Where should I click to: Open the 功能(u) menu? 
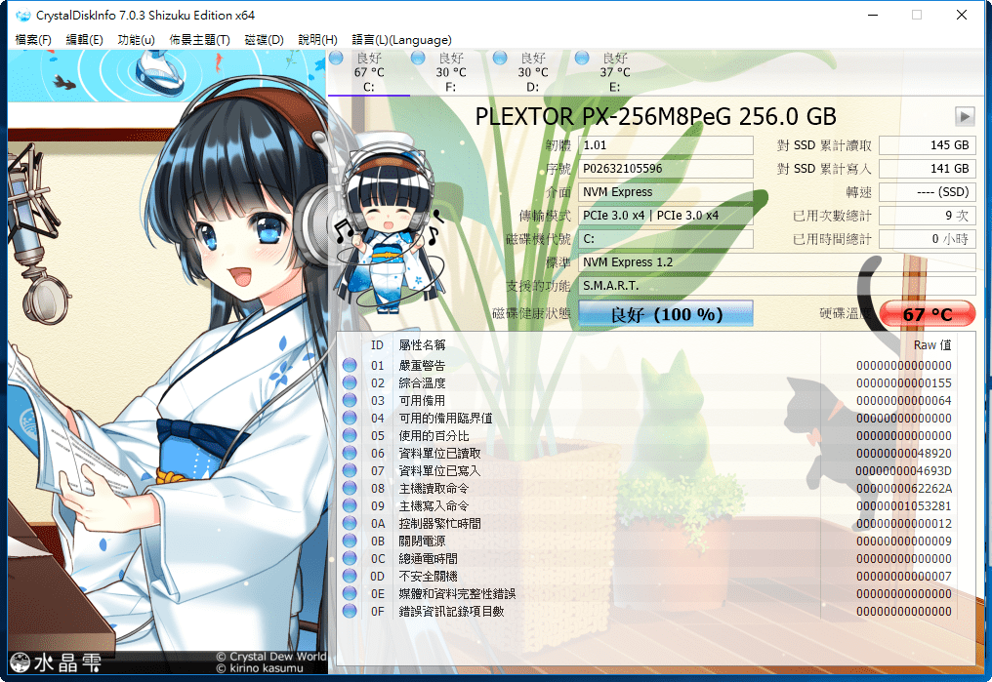pos(136,40)
